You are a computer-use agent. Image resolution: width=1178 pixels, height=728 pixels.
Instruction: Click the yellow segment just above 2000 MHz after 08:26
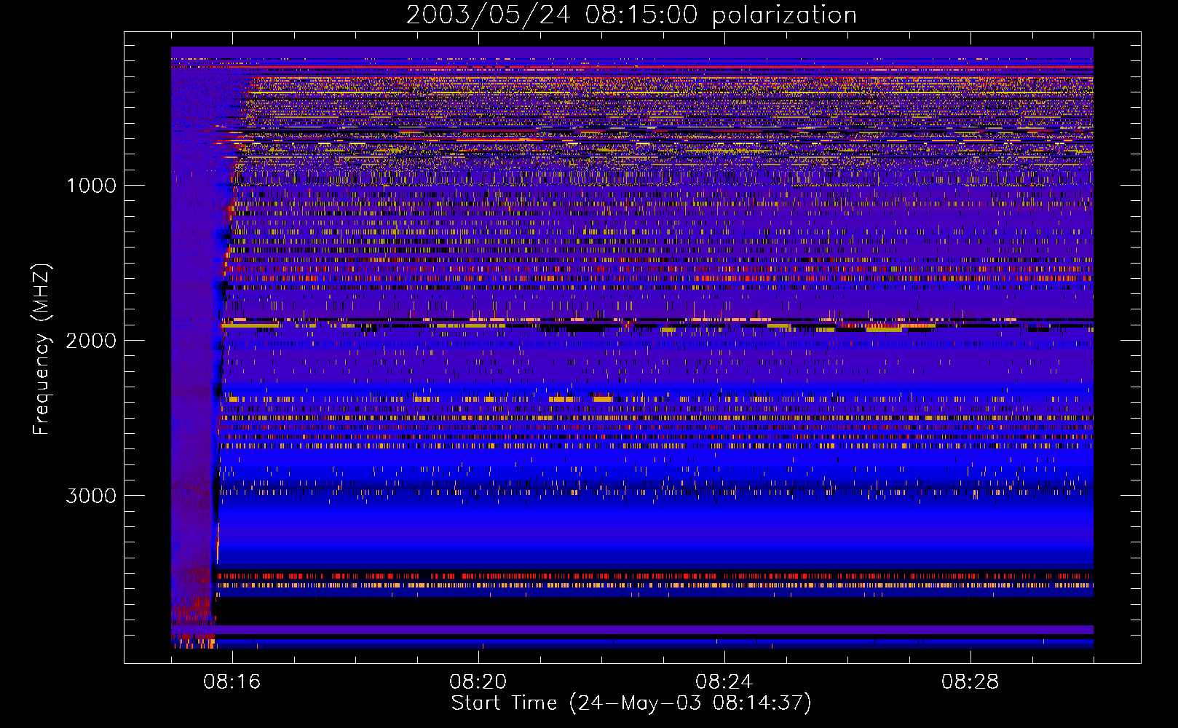pos(884,330)
